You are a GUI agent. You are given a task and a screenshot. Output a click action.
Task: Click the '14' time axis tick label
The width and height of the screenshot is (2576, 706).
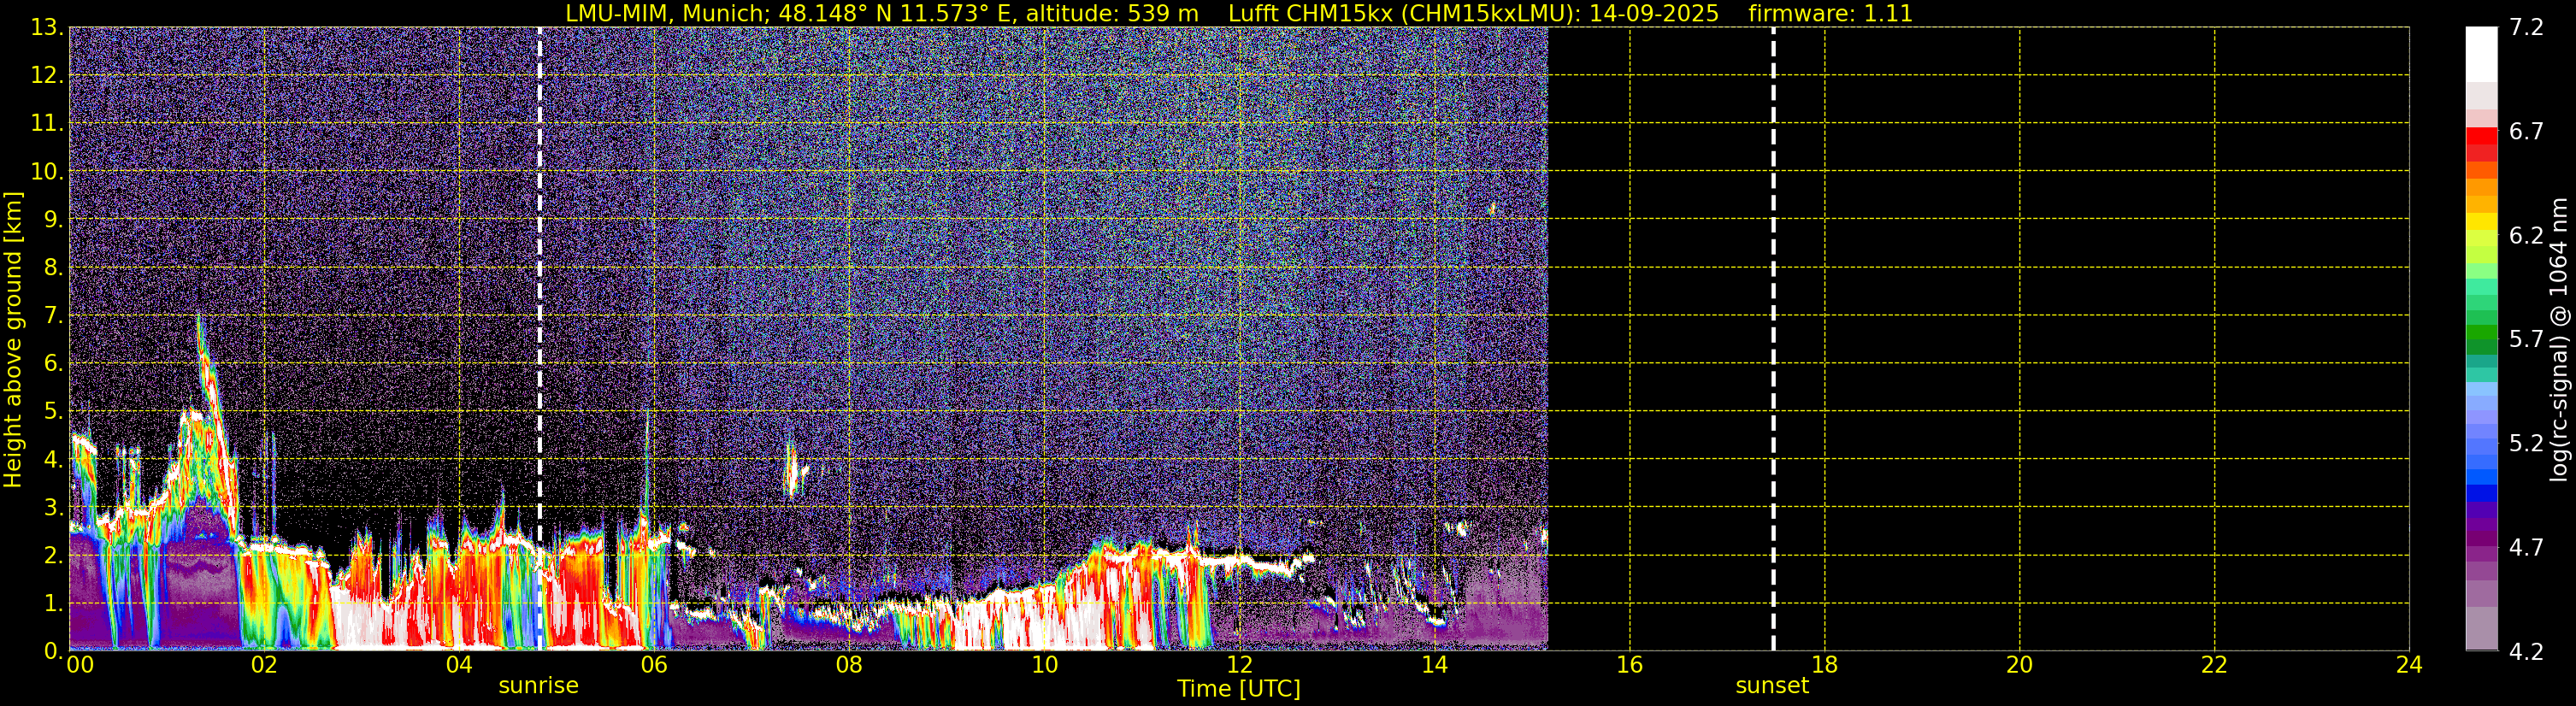[x=1434, y=665]
